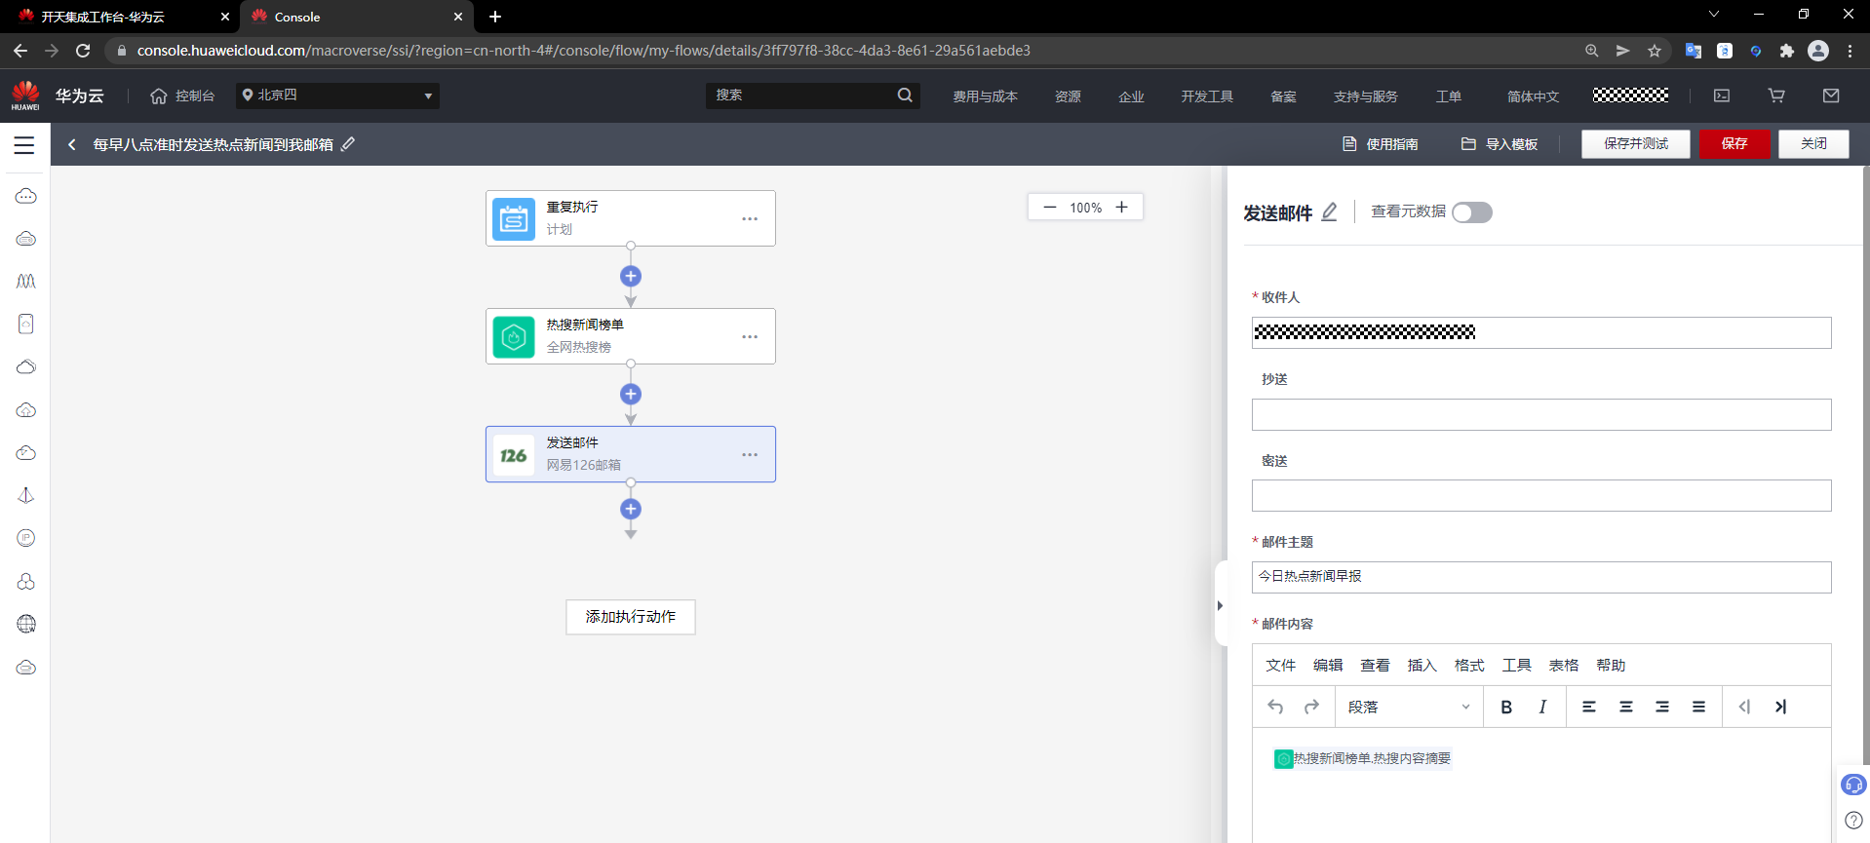The height and width of the screenshot is (843, 1870).
Task: Select the 重复执行 schedule node icon
Action: (514, 218)
